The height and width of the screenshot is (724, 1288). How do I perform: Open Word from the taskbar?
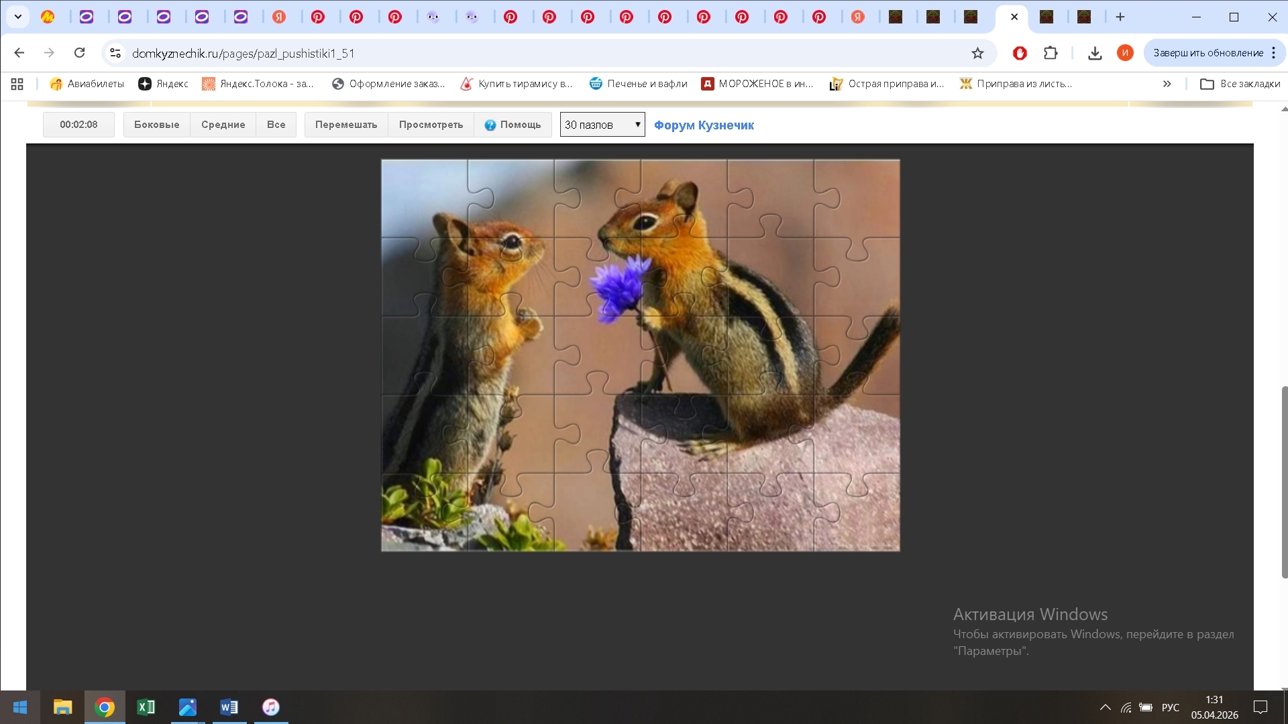pyautogui.click(x=229, y=707)
